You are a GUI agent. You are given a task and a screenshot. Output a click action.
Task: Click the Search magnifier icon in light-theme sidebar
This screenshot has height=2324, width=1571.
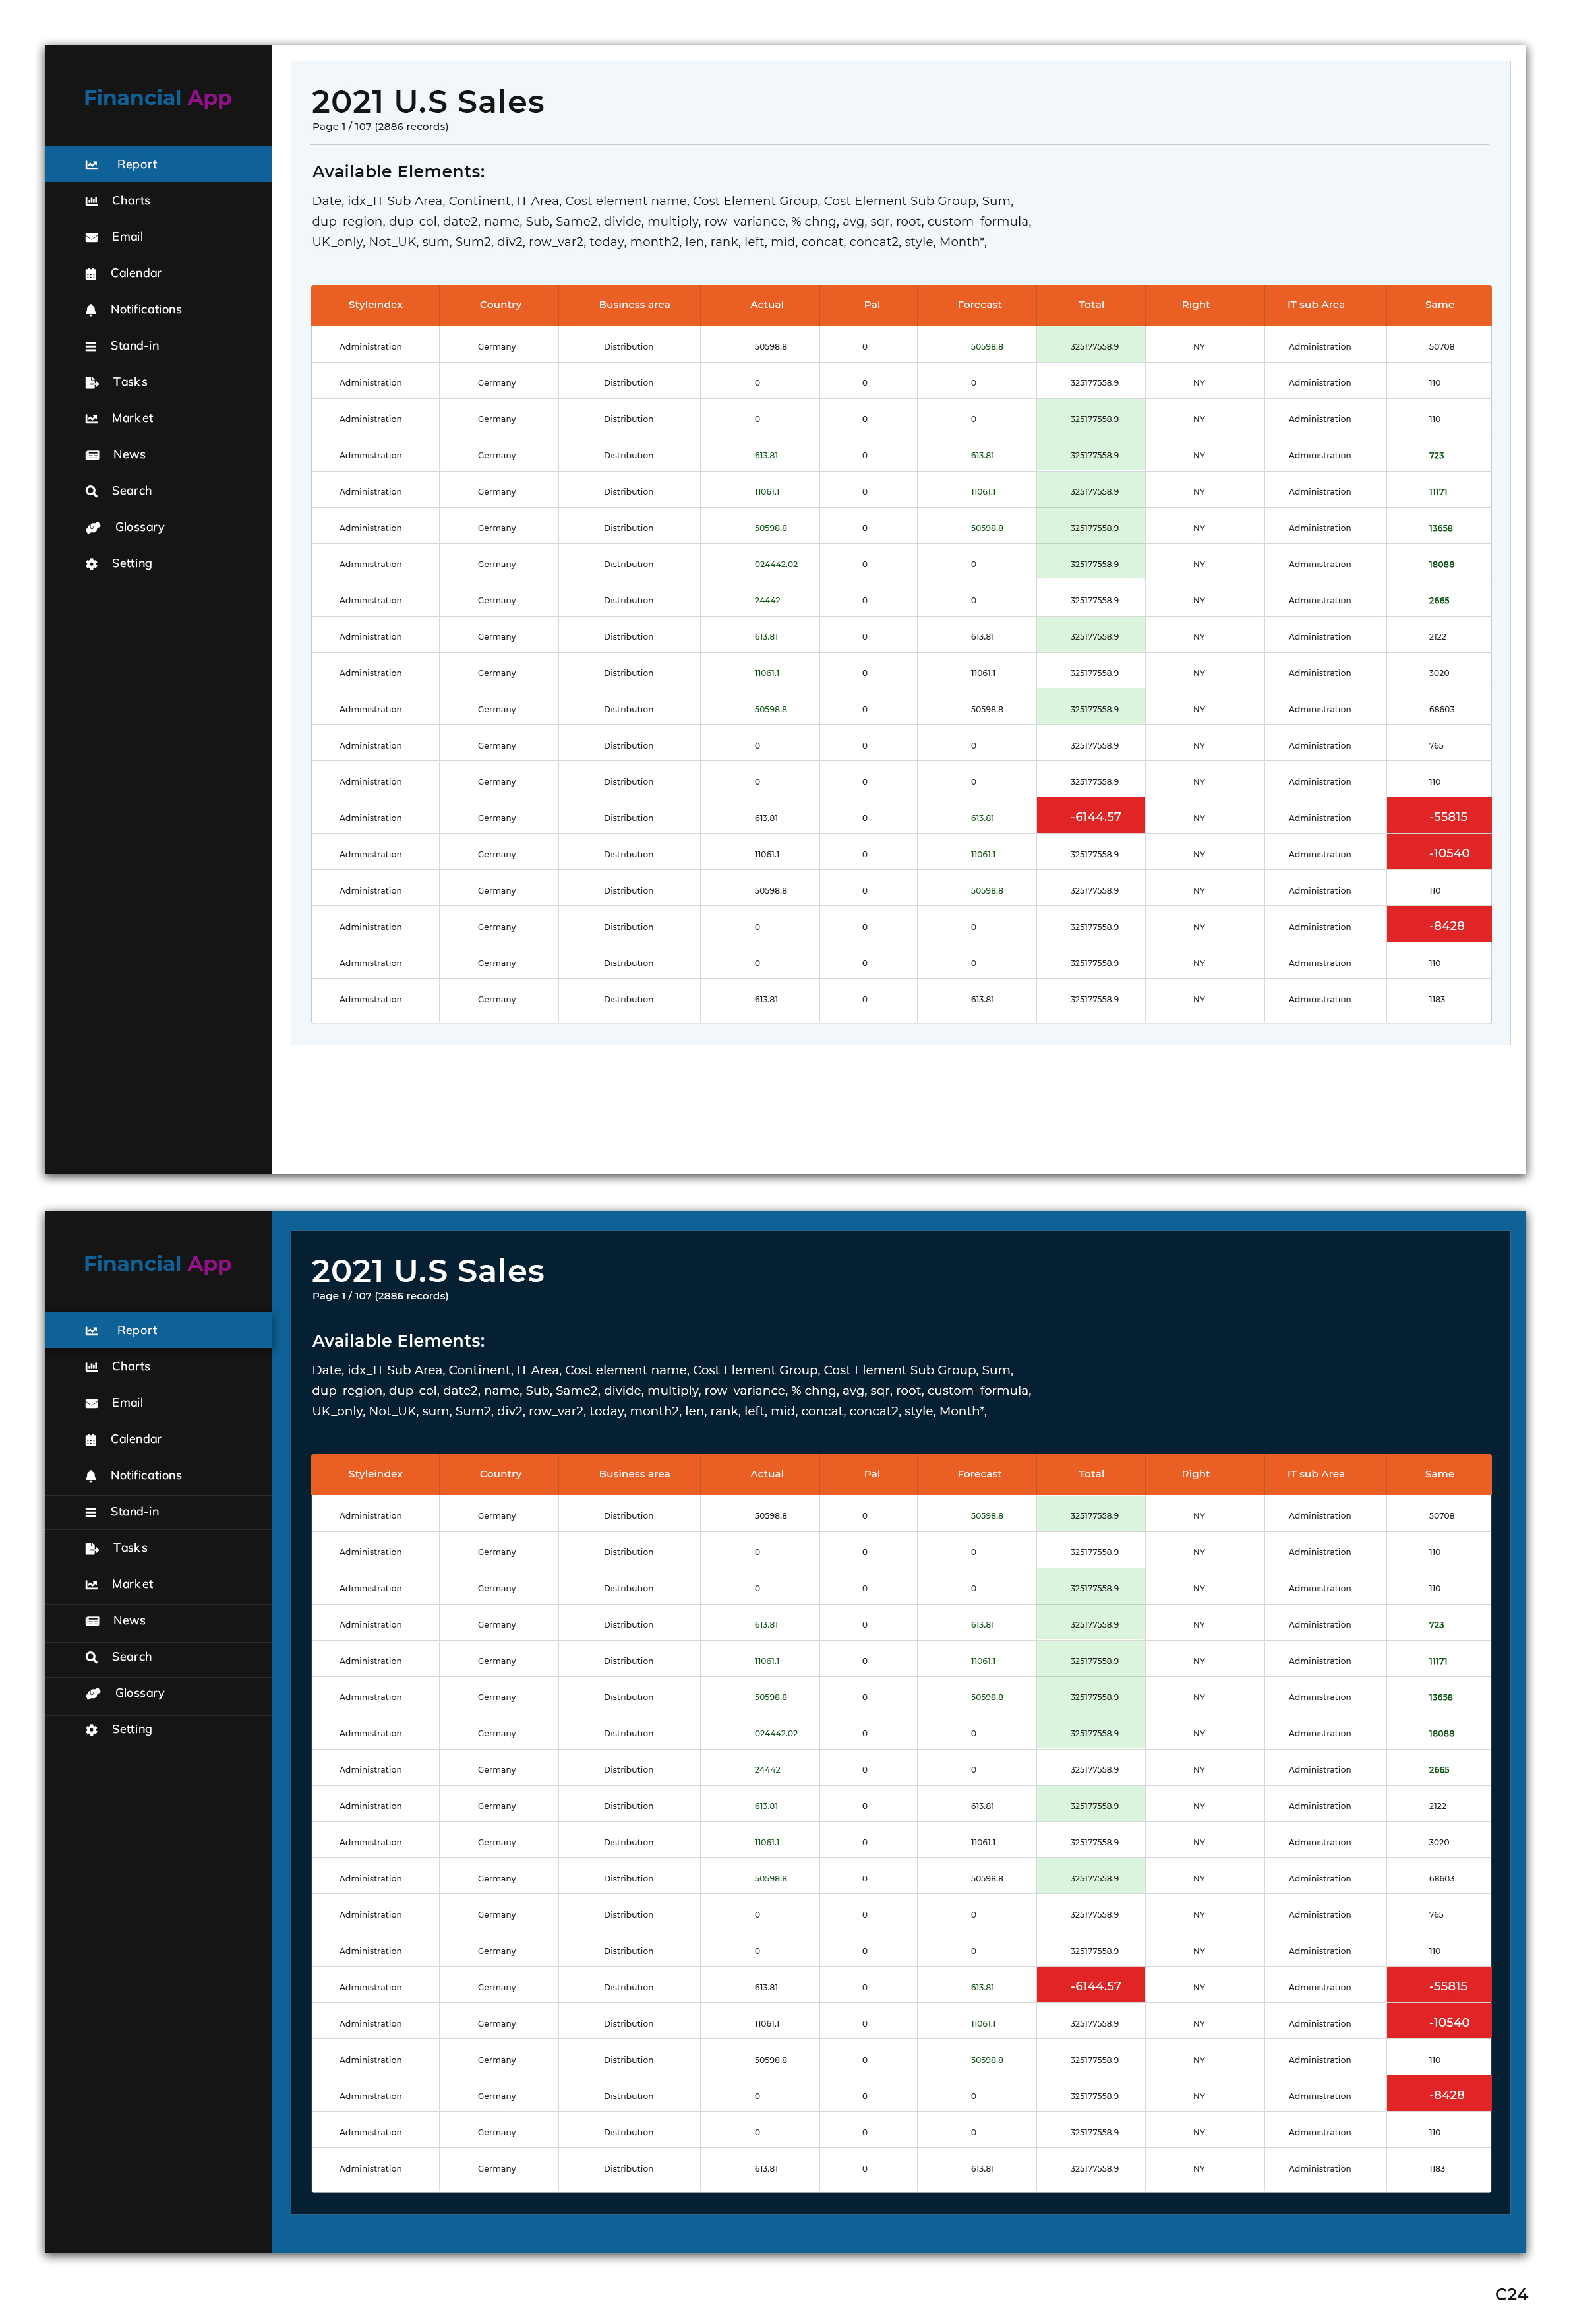(x=91, y=491)
